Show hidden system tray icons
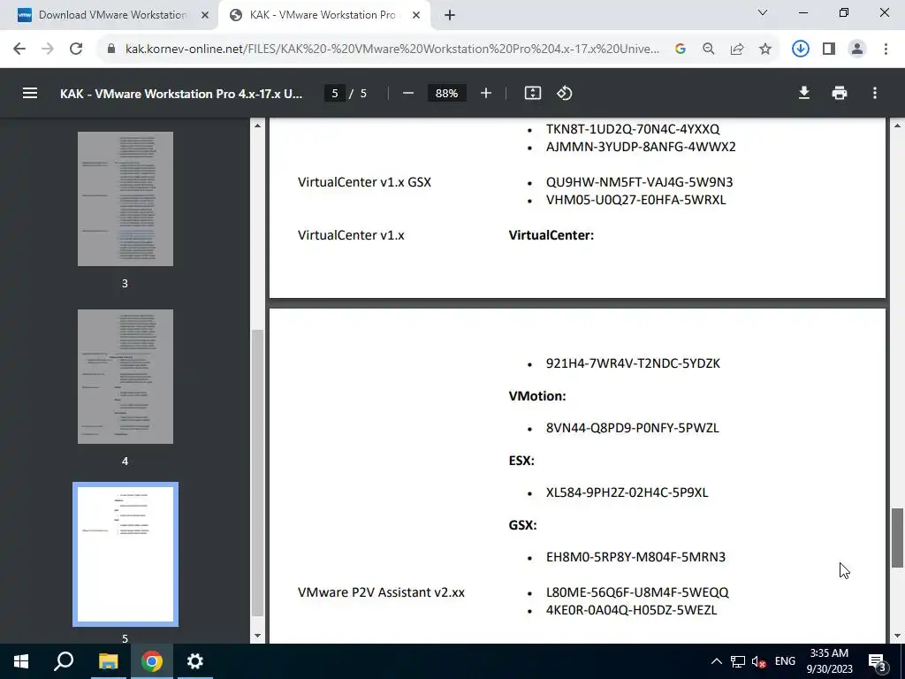Viewport: 905px width, 679px height. [x=716, y=661]
